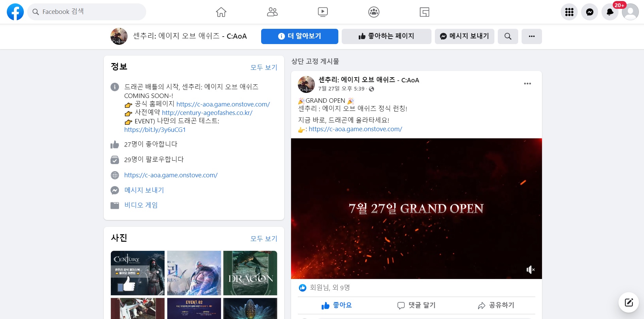The image size is (644, 319).
Task: Click 모두 보기 in the 사진 section
Action: 264,239
